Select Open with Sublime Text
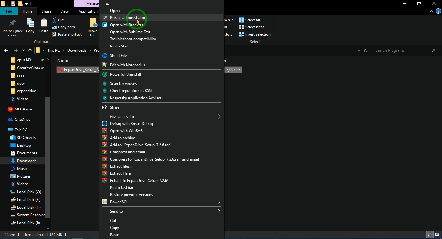The height and width of the screenshot is (239, 442). pyautogui.click(x=161, y=32)
